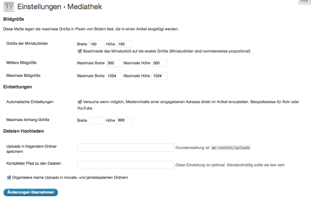Click Mittlere Bildgröße Maximale Höhe field
Image resolution: width=311 pixels, height=203 pixels.
coord(160,63)
